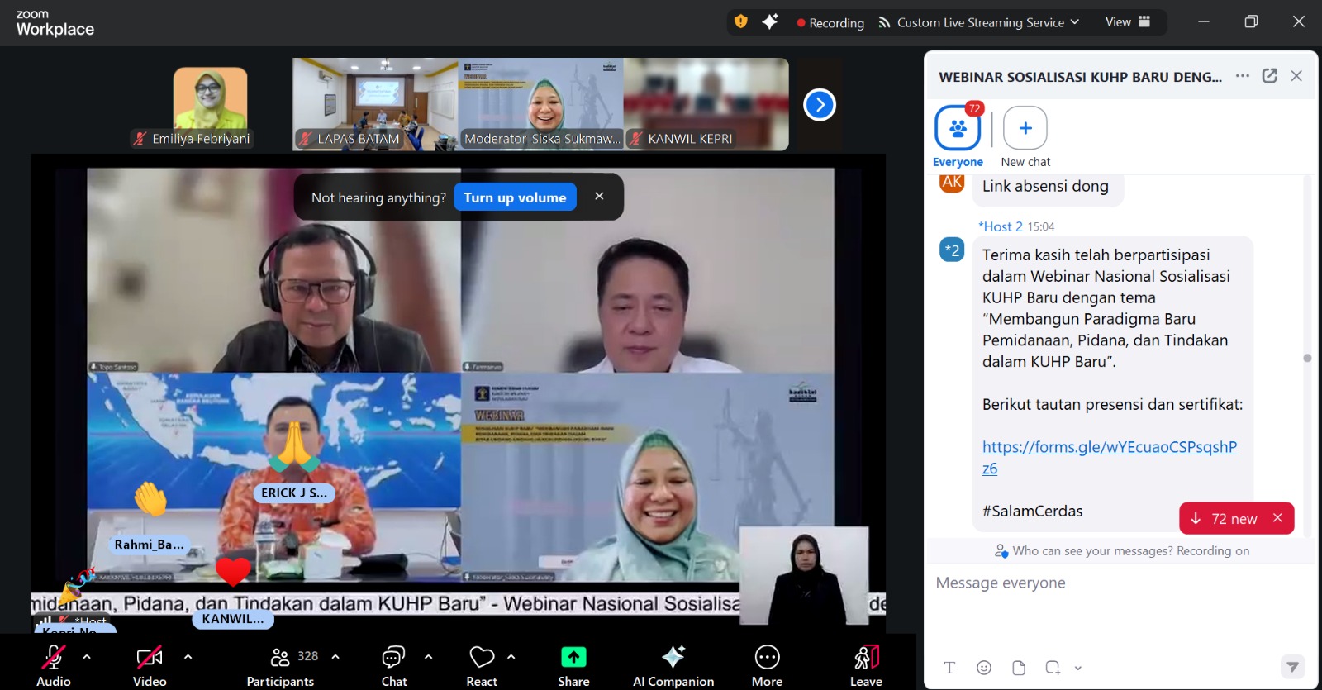Open React heart reactions
This screenshot has width=1322, height=690.
coord(482,665)
